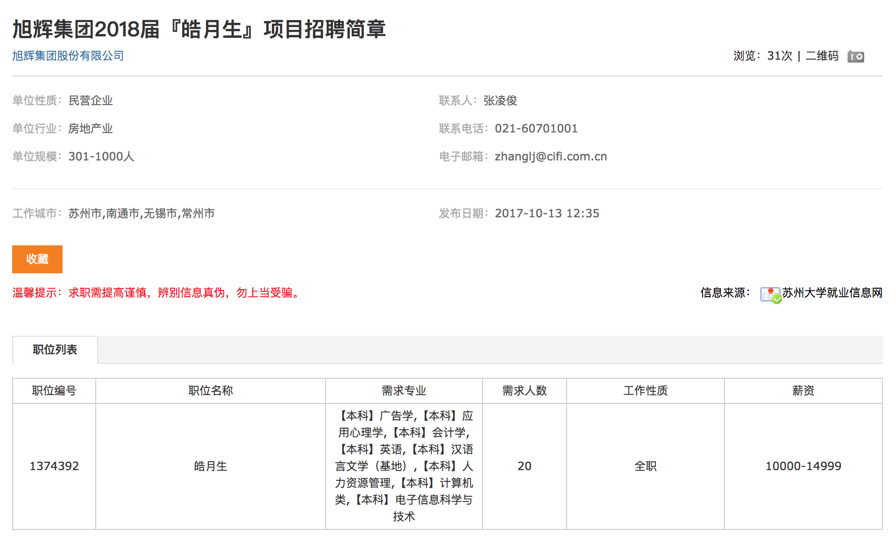Click the 工作性质 column header
The image size is (895, 541).
pyautogui.click(x=645, y=391)
